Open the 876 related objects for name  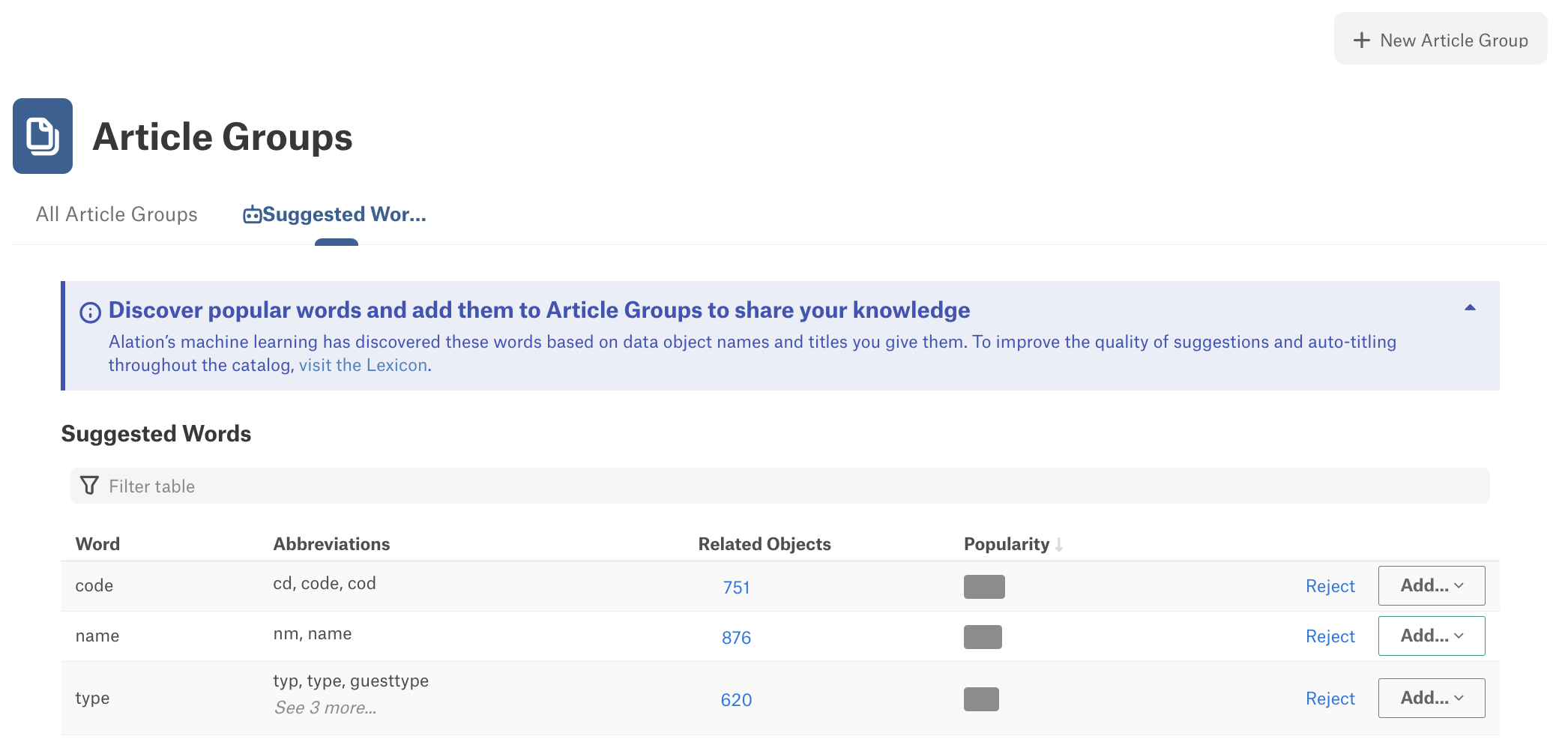pos(736,638)
